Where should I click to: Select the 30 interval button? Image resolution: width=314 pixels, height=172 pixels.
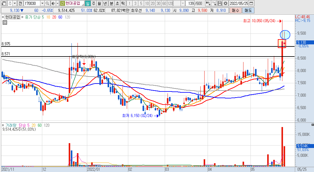158,3
